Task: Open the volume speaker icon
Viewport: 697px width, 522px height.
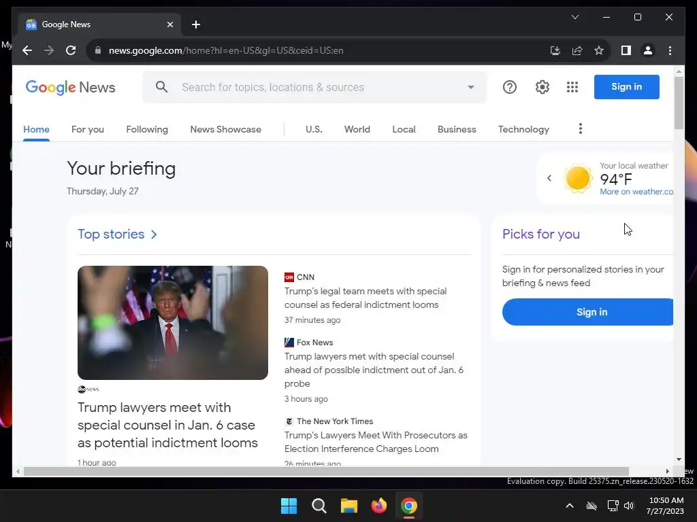Action: [x=628, y=506]
